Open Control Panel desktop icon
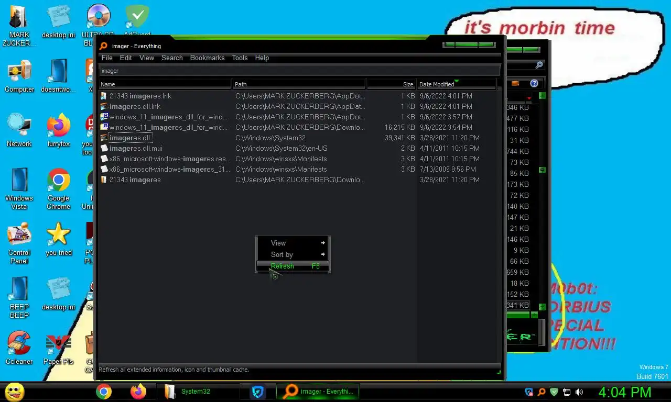This screenshot has height=402, width=671. 19,243
